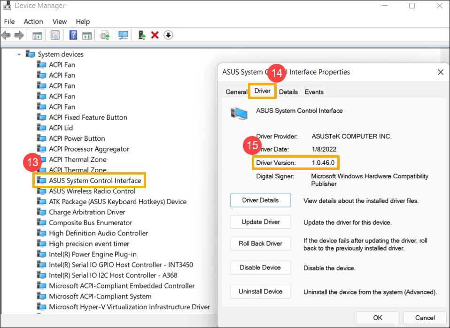
Task: Click the Microsoft ACPI-Compliant System device icon
Action: pos(42,296)
